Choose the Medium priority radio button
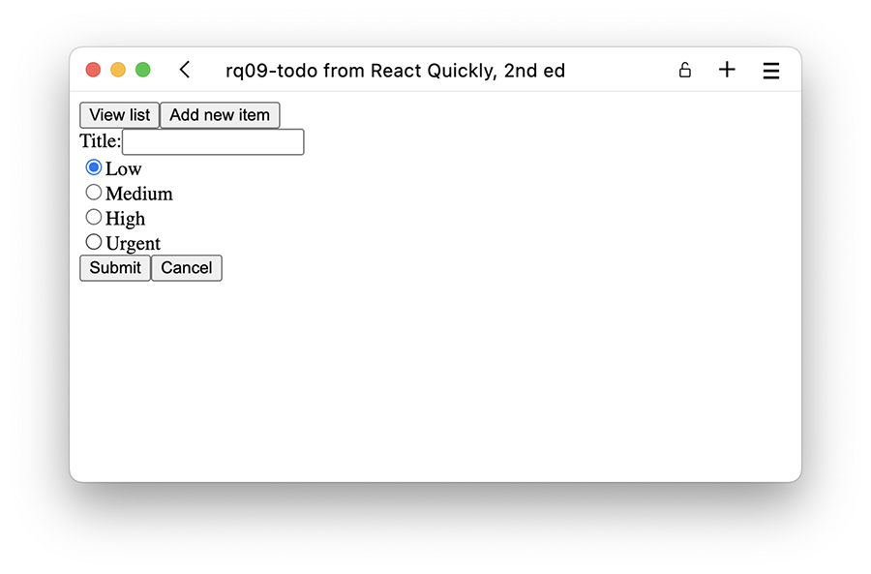 94,193
